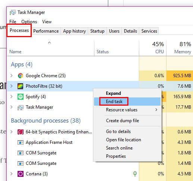Click the Application Frame Host icon
Screen dimensions: 193x181
[x=21, y=142]
